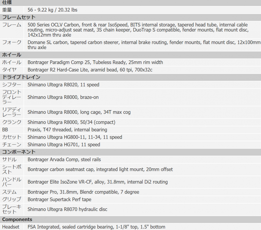Image resolution: width=261 pixels, height=230 pixels.
Task: Click the シートポスト row label
Action: tap(12, 169)
